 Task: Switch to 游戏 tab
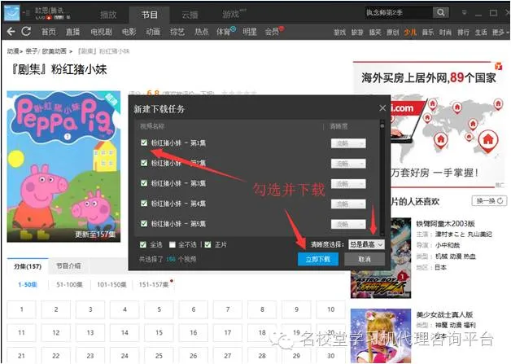231,15
